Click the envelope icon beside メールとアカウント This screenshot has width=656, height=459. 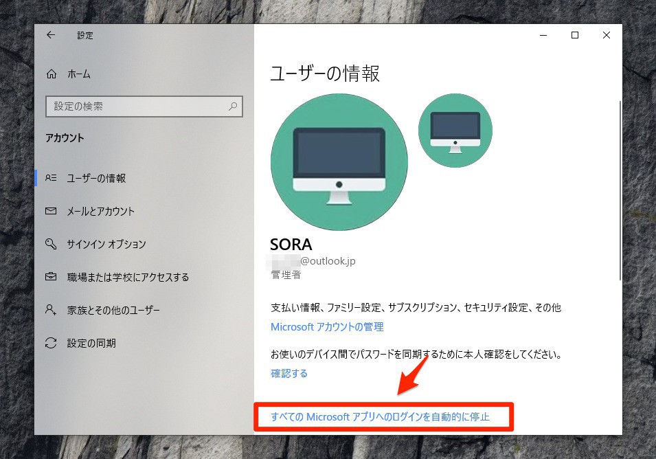click(x=51, y=211)
